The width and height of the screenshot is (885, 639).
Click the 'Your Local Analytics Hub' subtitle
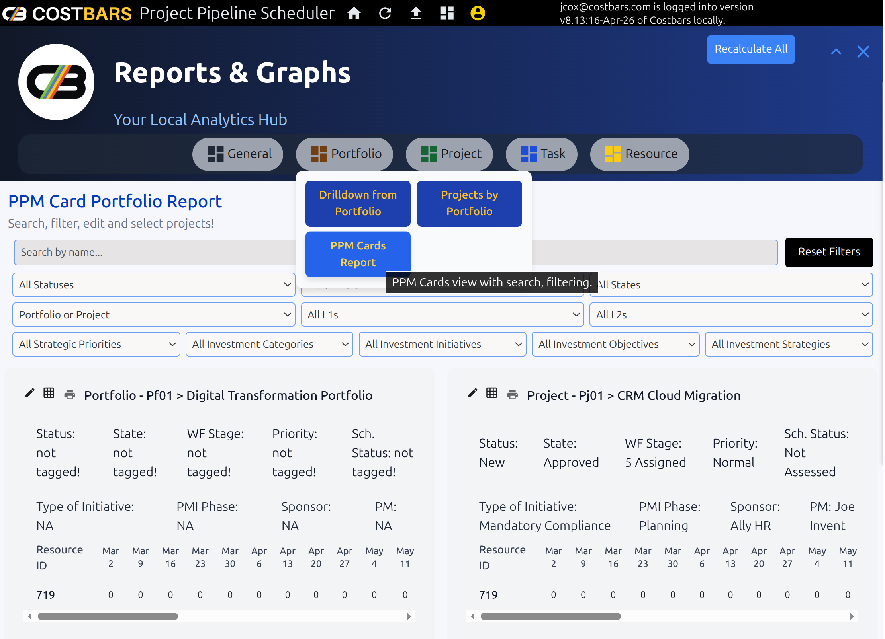200,119
